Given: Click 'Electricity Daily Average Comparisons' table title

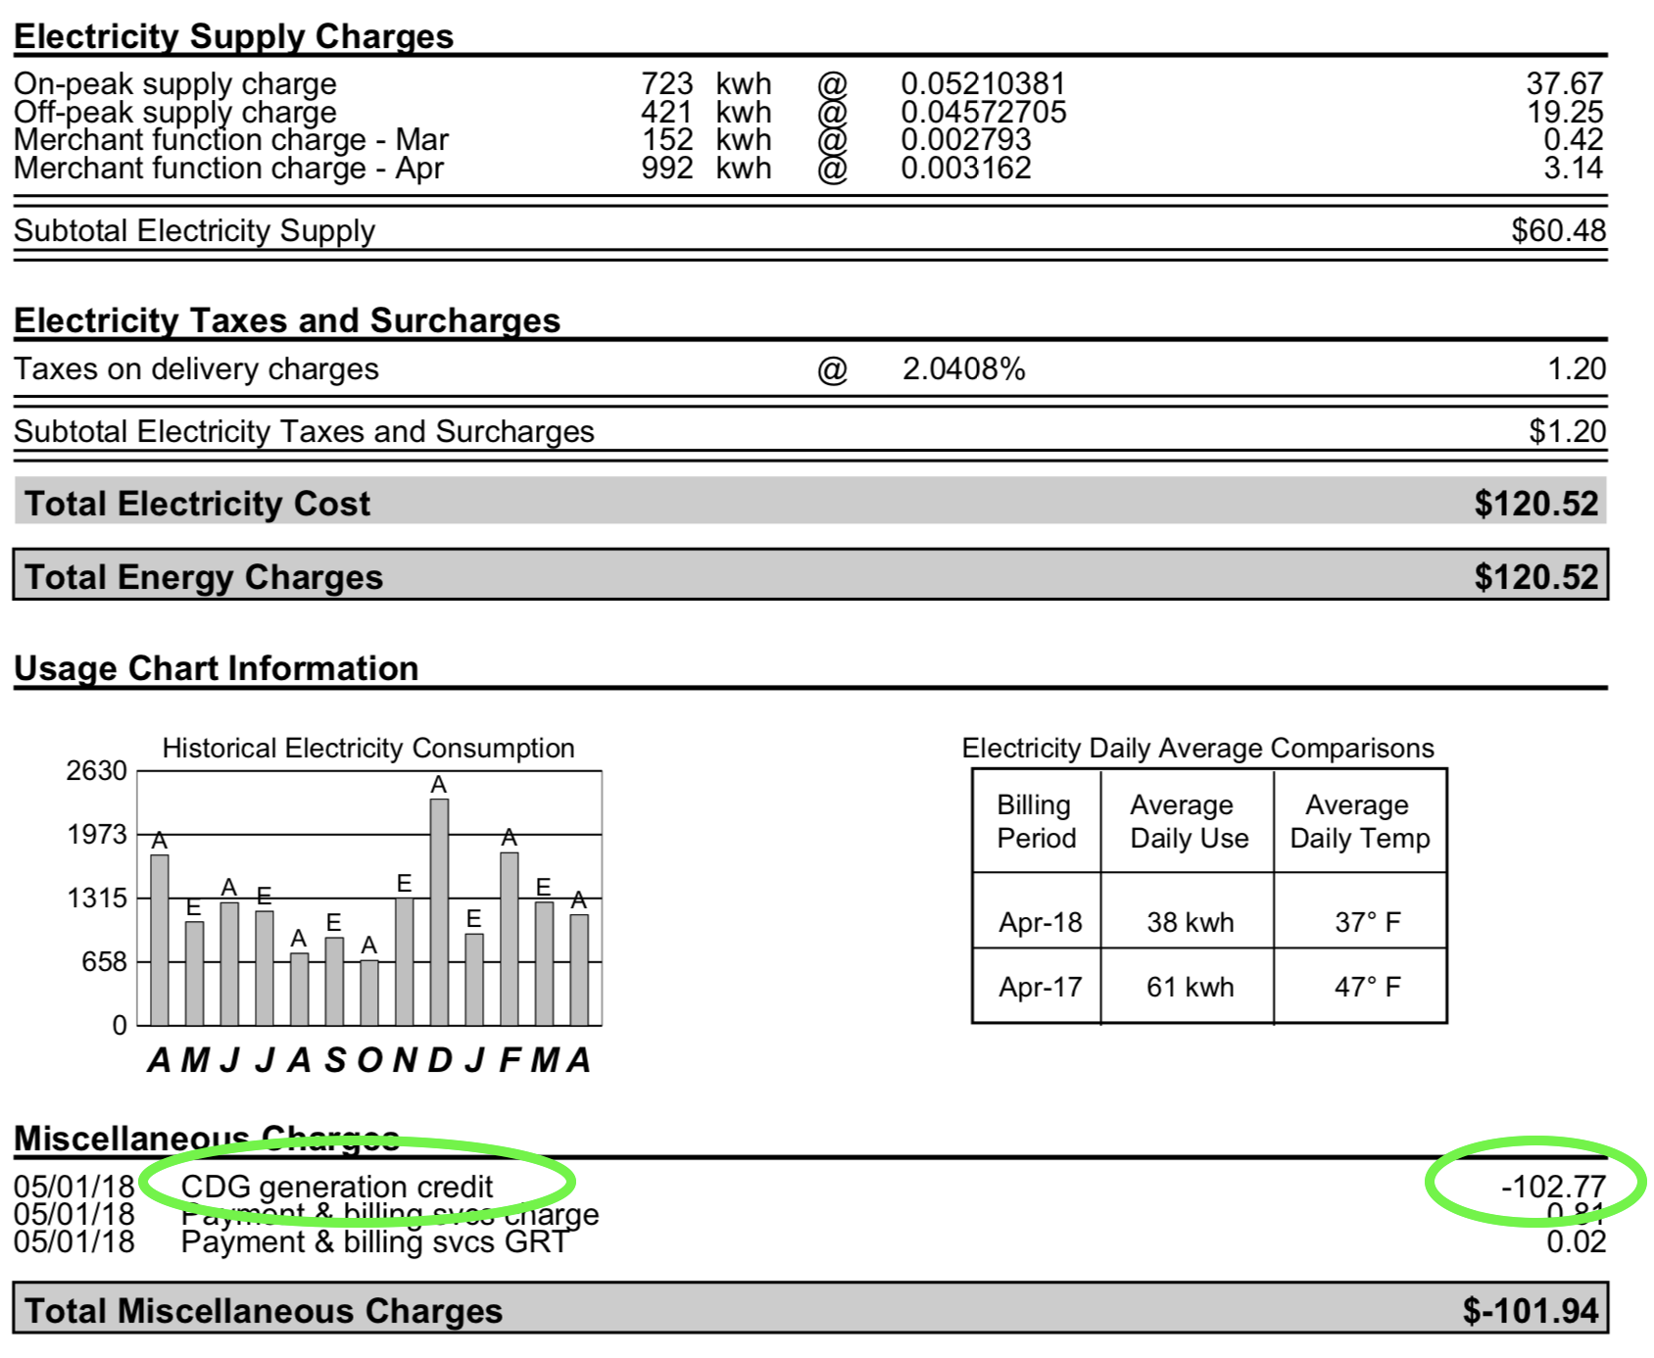Looking at the screenshot, I should coord(1198,749).
